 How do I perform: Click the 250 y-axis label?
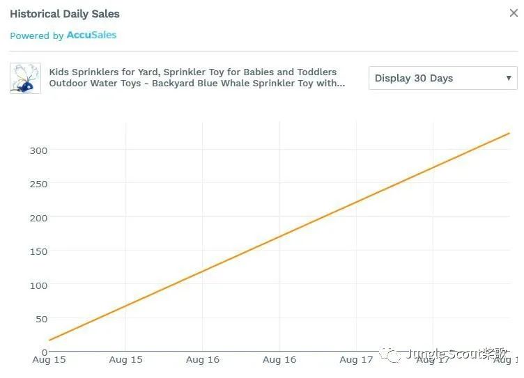coord(38,184)
